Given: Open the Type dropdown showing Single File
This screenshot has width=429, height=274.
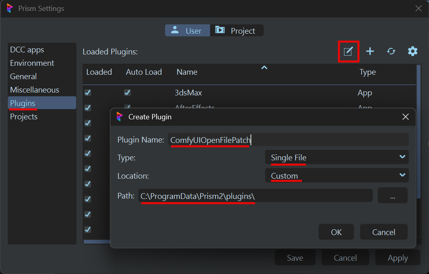Looking at the screenshot, I should (x=337, y=157).
